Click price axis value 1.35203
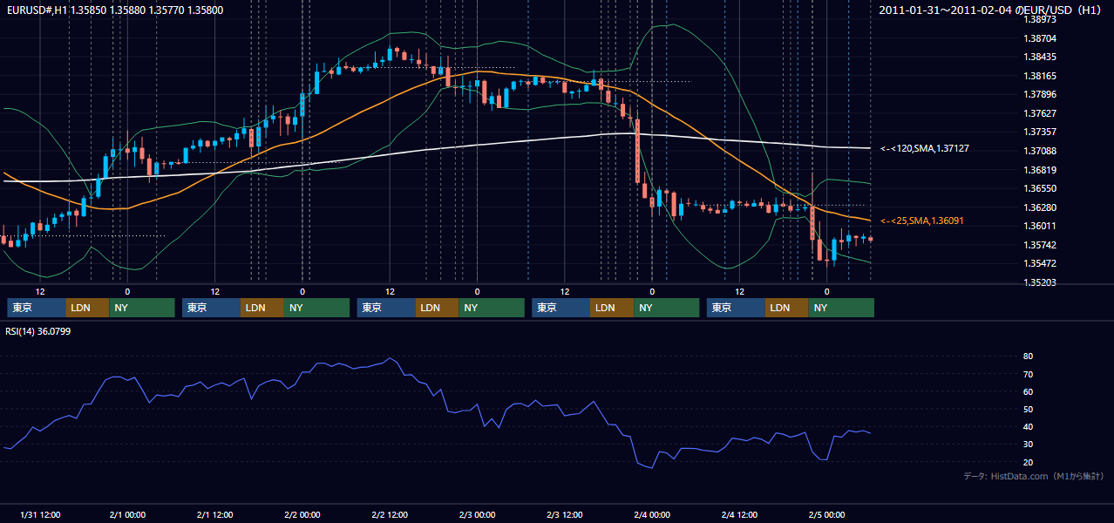Image resolution: width=1114 pixels, height=523 pixels. pos(1040,282)
